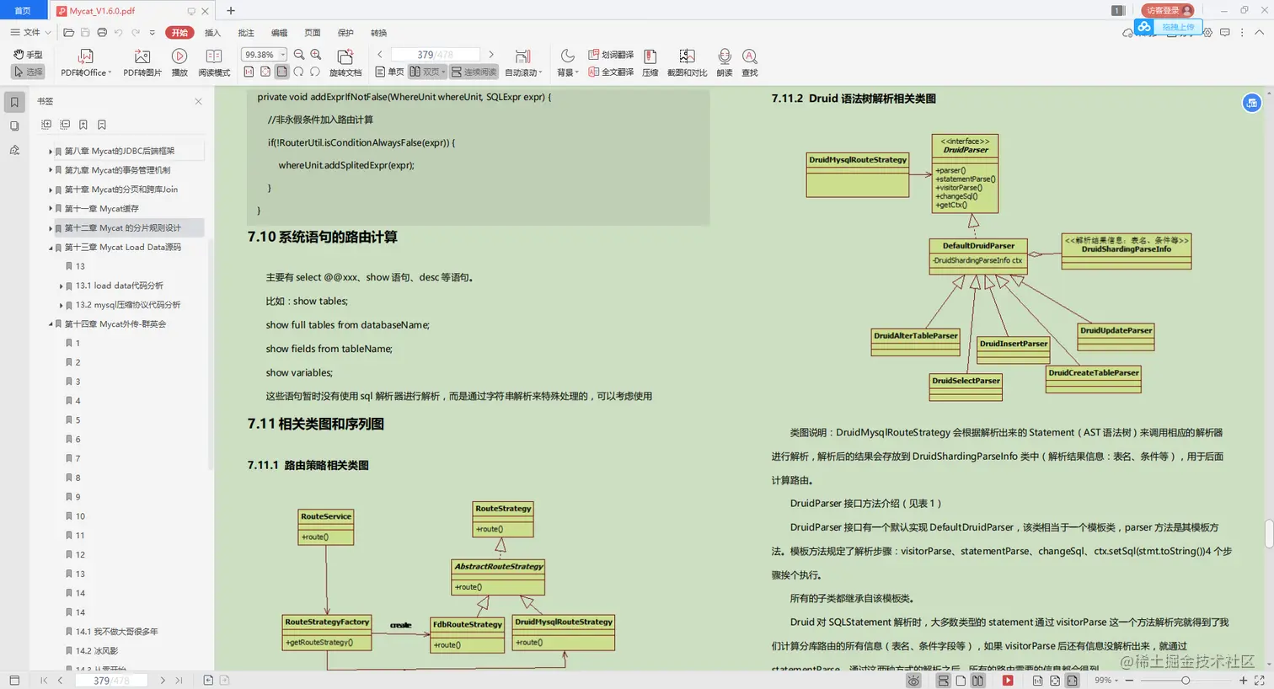The width and height of the screenshot is (1274, 689).
Task: Click the 拖拽上传 upload button
Action: tap(1168, 27)
